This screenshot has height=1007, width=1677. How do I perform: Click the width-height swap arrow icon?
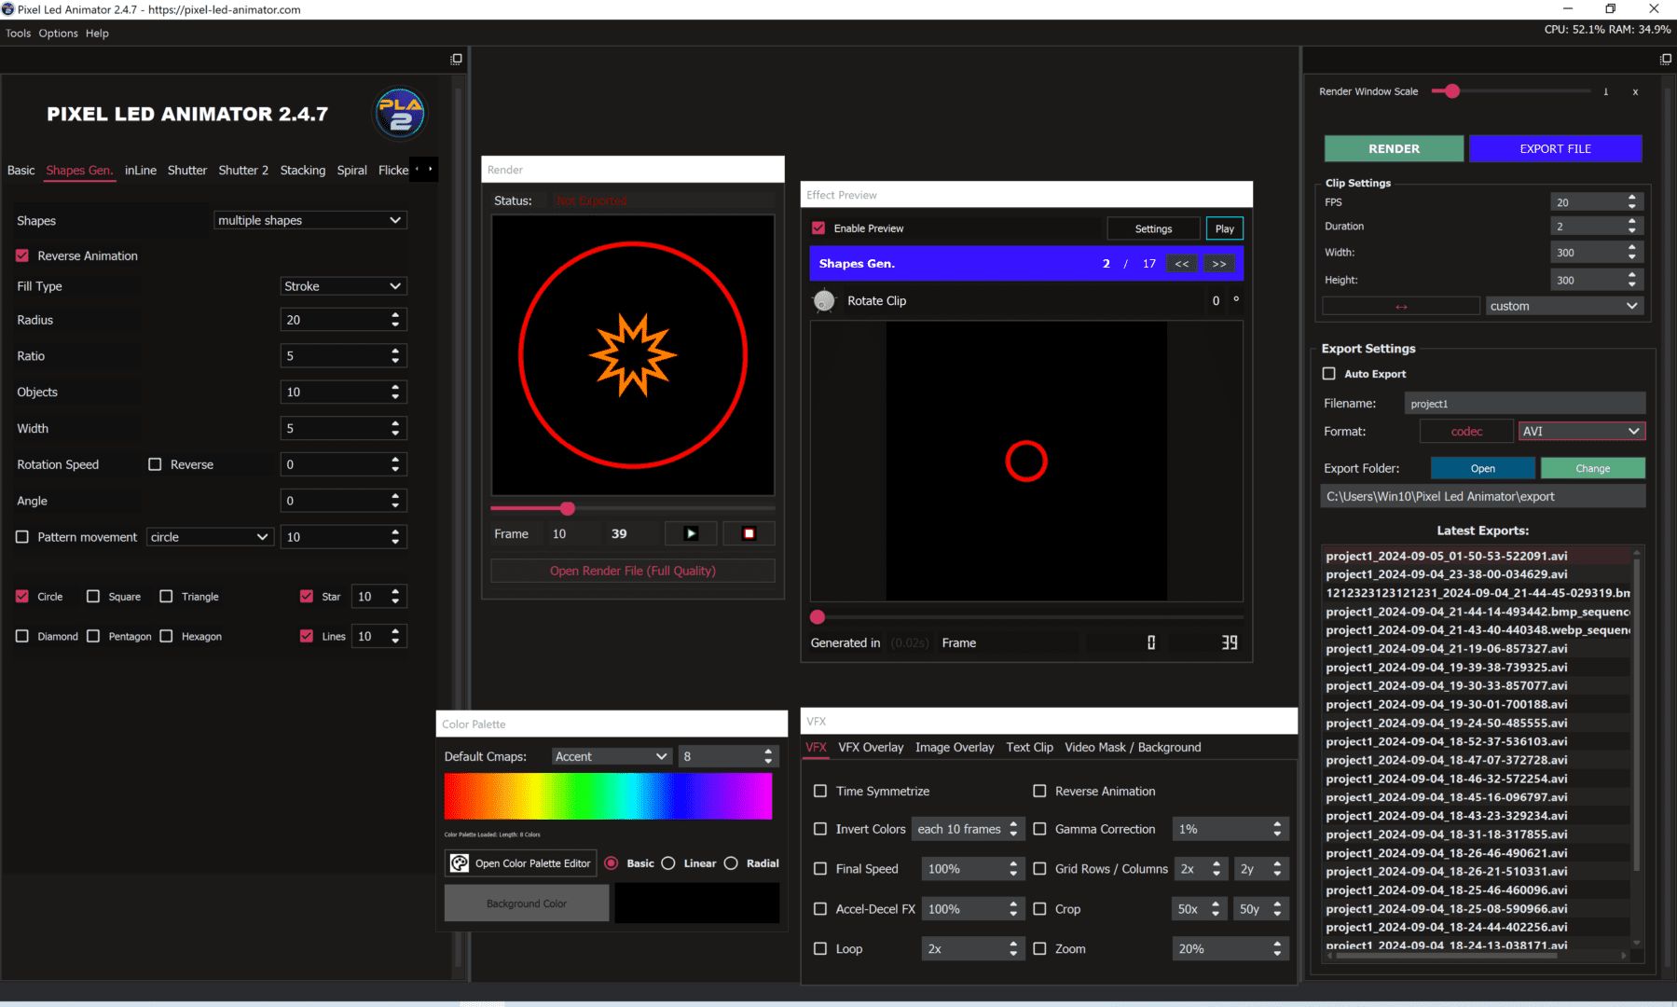(x=1401, y=306)
